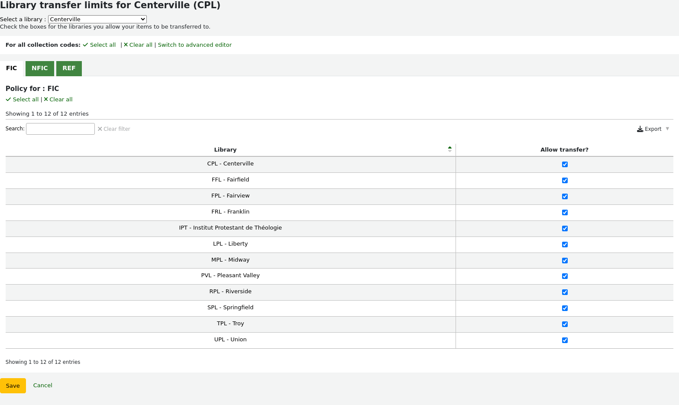This screenshot has height=405, width=679.
Task: Click the FIC policy Select all checkmark
Action: click(8, 100)
